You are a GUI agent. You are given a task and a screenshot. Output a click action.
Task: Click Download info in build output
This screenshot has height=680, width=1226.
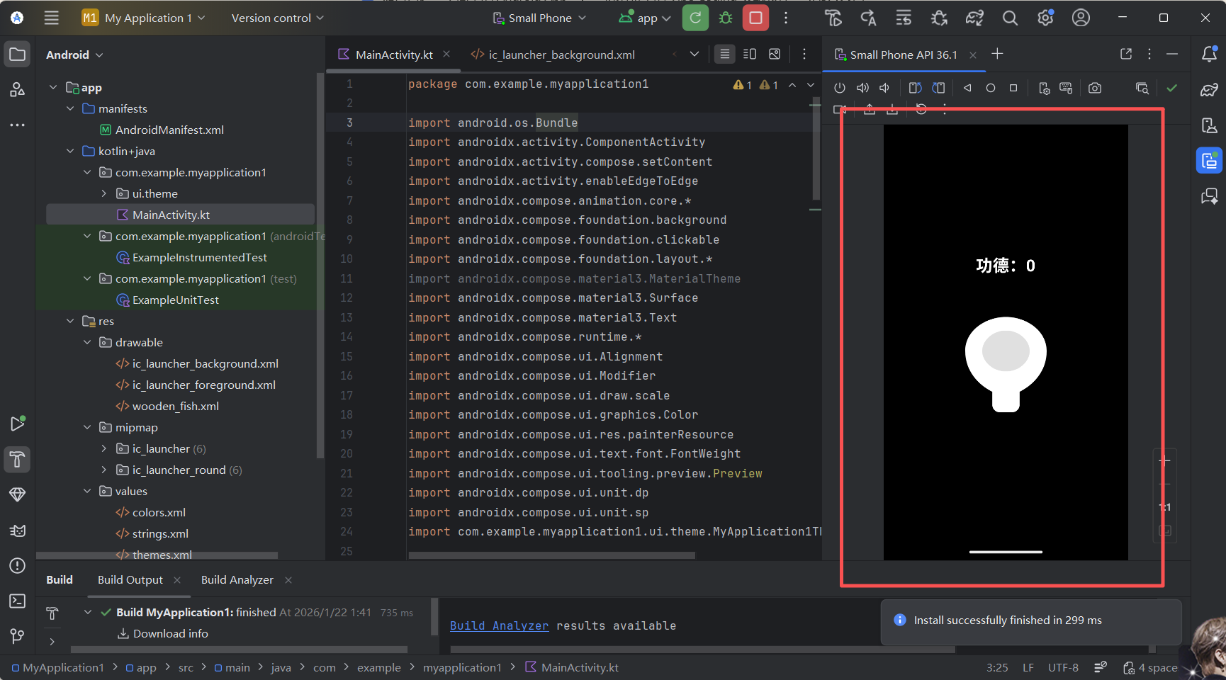point(170,634)
